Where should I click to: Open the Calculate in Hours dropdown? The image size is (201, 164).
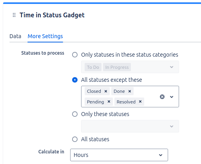tap(119, 155)
